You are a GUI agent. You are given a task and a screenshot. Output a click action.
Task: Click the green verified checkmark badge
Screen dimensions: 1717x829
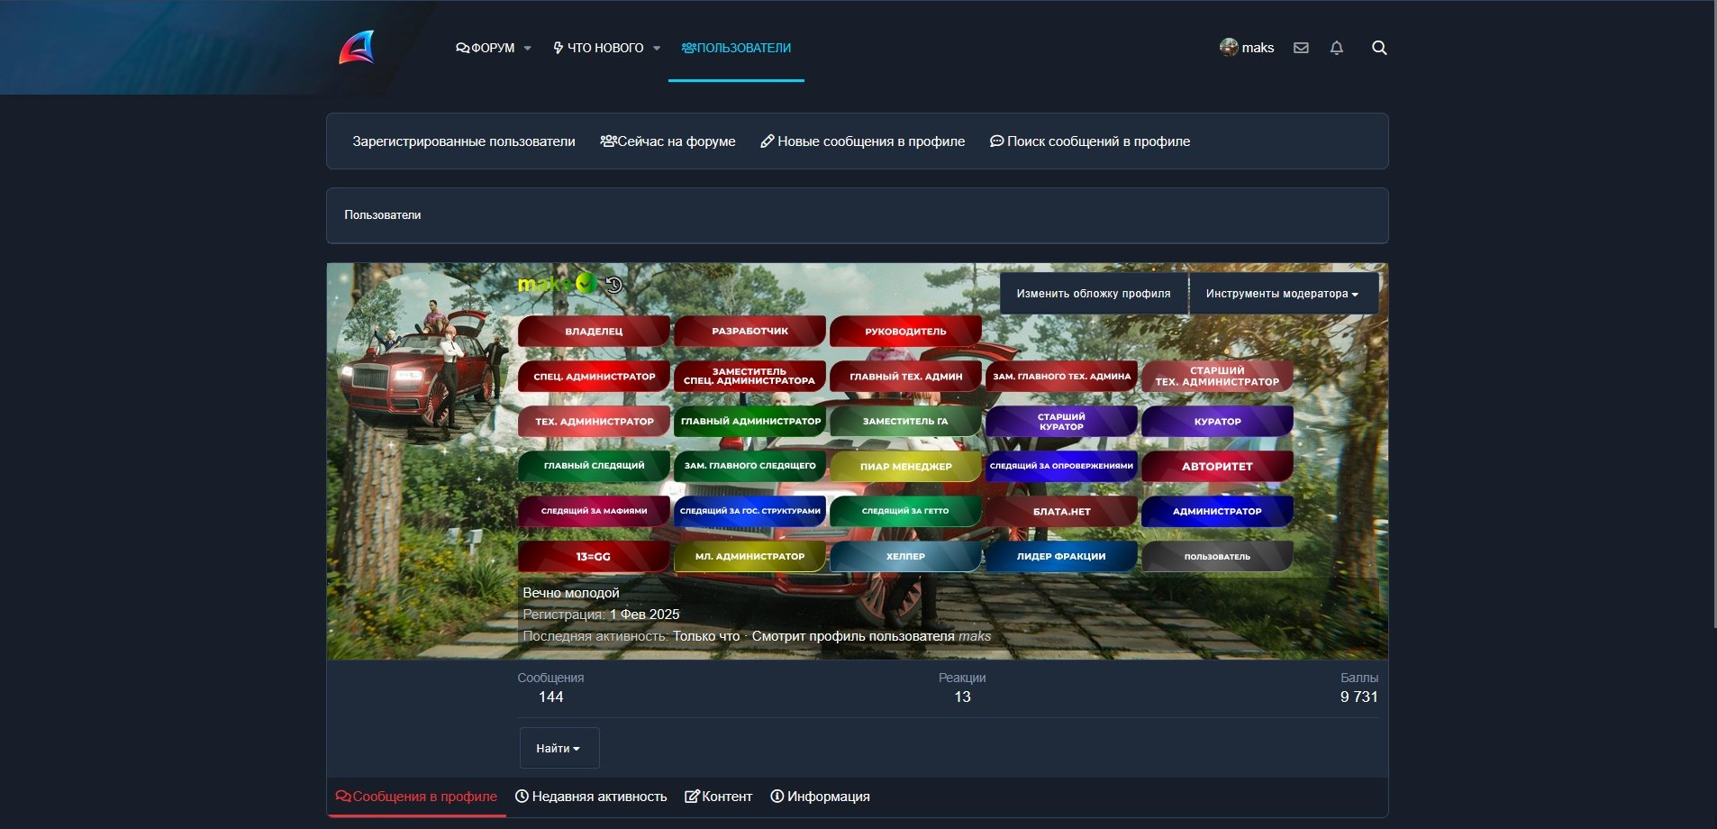(586, 284)
